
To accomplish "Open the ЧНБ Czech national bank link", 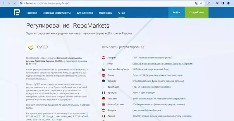I will point(151,69).
